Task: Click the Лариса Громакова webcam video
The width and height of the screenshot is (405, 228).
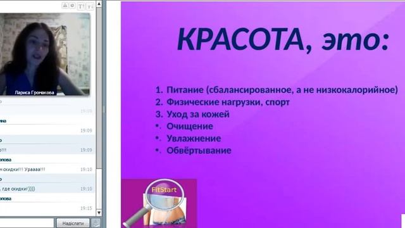Action: pos(45,54)
